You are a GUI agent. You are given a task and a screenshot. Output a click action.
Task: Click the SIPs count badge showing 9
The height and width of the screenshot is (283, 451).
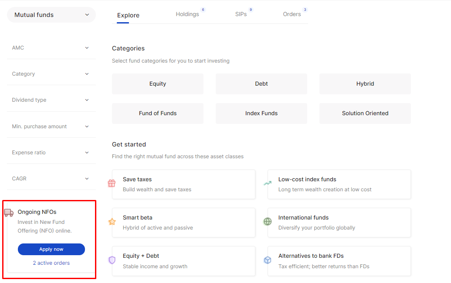click(x=251, y=10)
